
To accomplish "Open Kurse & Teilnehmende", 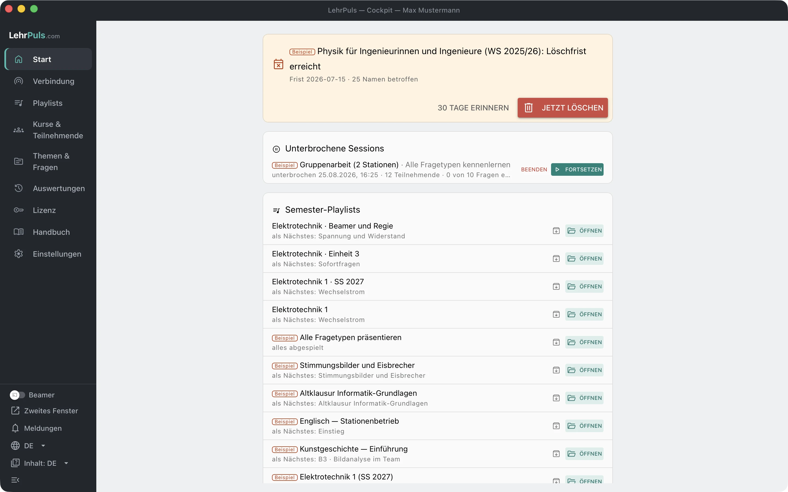I will pyautogui.click(x=48, y=130).
